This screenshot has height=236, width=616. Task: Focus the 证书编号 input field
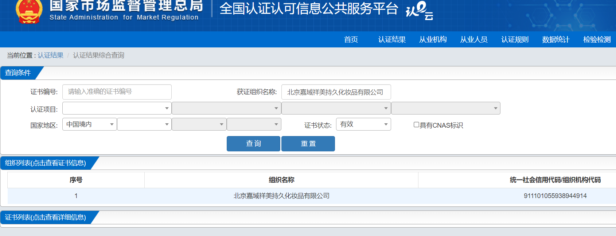click(117, 92)
